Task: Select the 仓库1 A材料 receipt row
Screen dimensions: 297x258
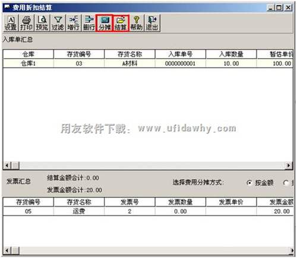Action: 148,63
